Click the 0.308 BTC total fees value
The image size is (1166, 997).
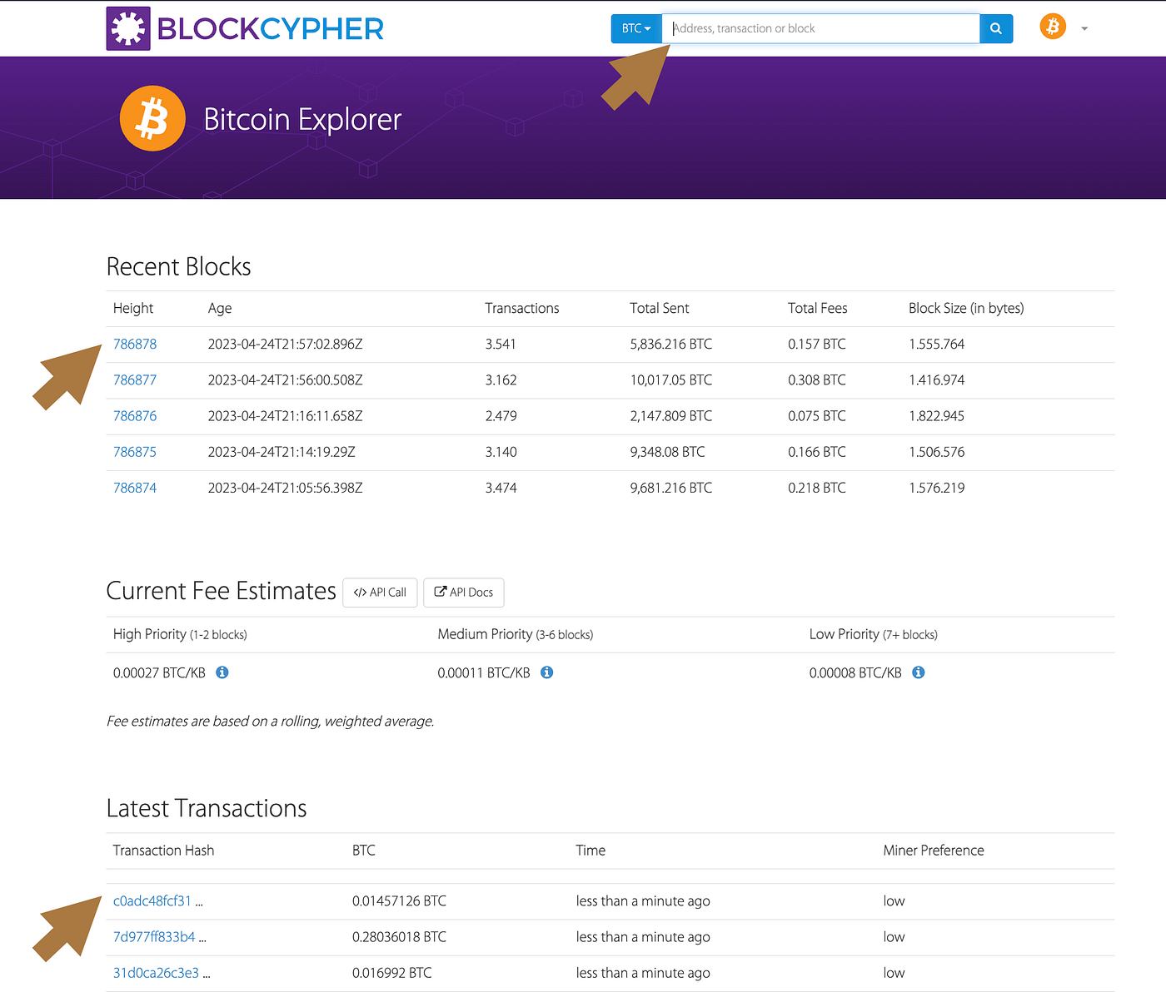[817, 380]
